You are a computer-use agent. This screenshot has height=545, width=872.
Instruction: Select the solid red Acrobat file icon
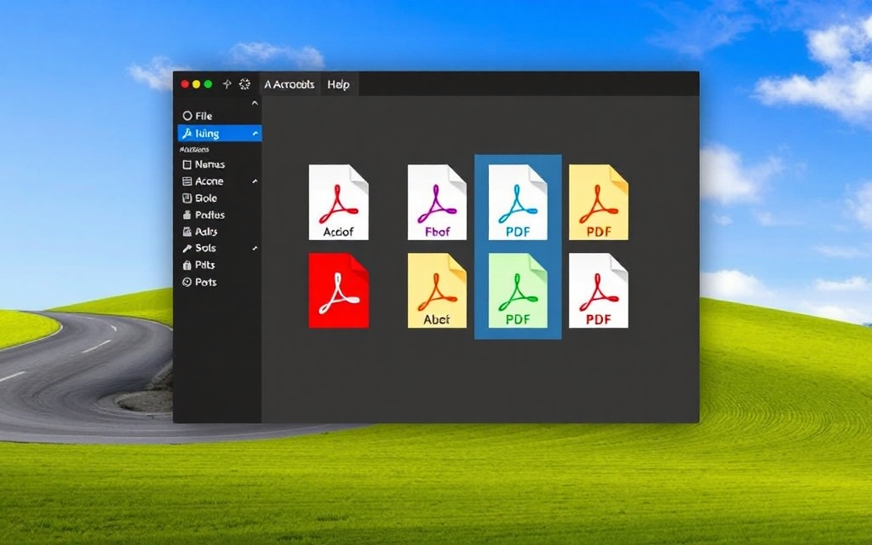click(339, 290)
